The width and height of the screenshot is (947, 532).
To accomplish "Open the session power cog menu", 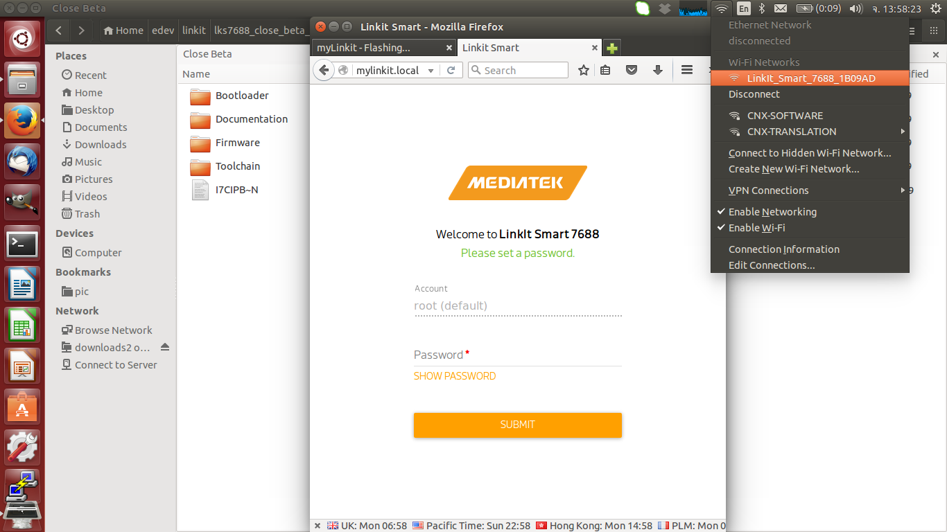I will tap(935, 8).
